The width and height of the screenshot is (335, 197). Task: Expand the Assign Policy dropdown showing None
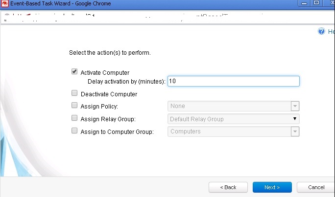click(x=294, y=106)
